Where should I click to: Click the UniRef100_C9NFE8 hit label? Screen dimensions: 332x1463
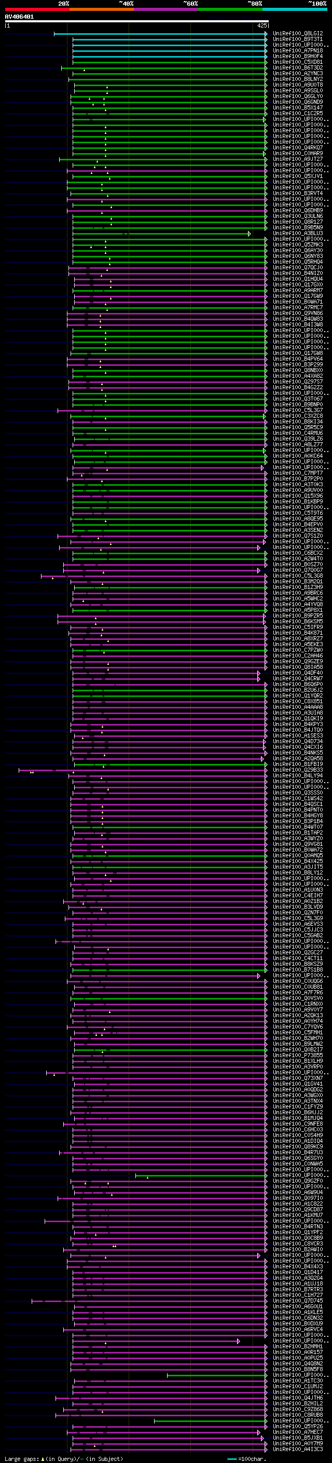[298, 1124]
